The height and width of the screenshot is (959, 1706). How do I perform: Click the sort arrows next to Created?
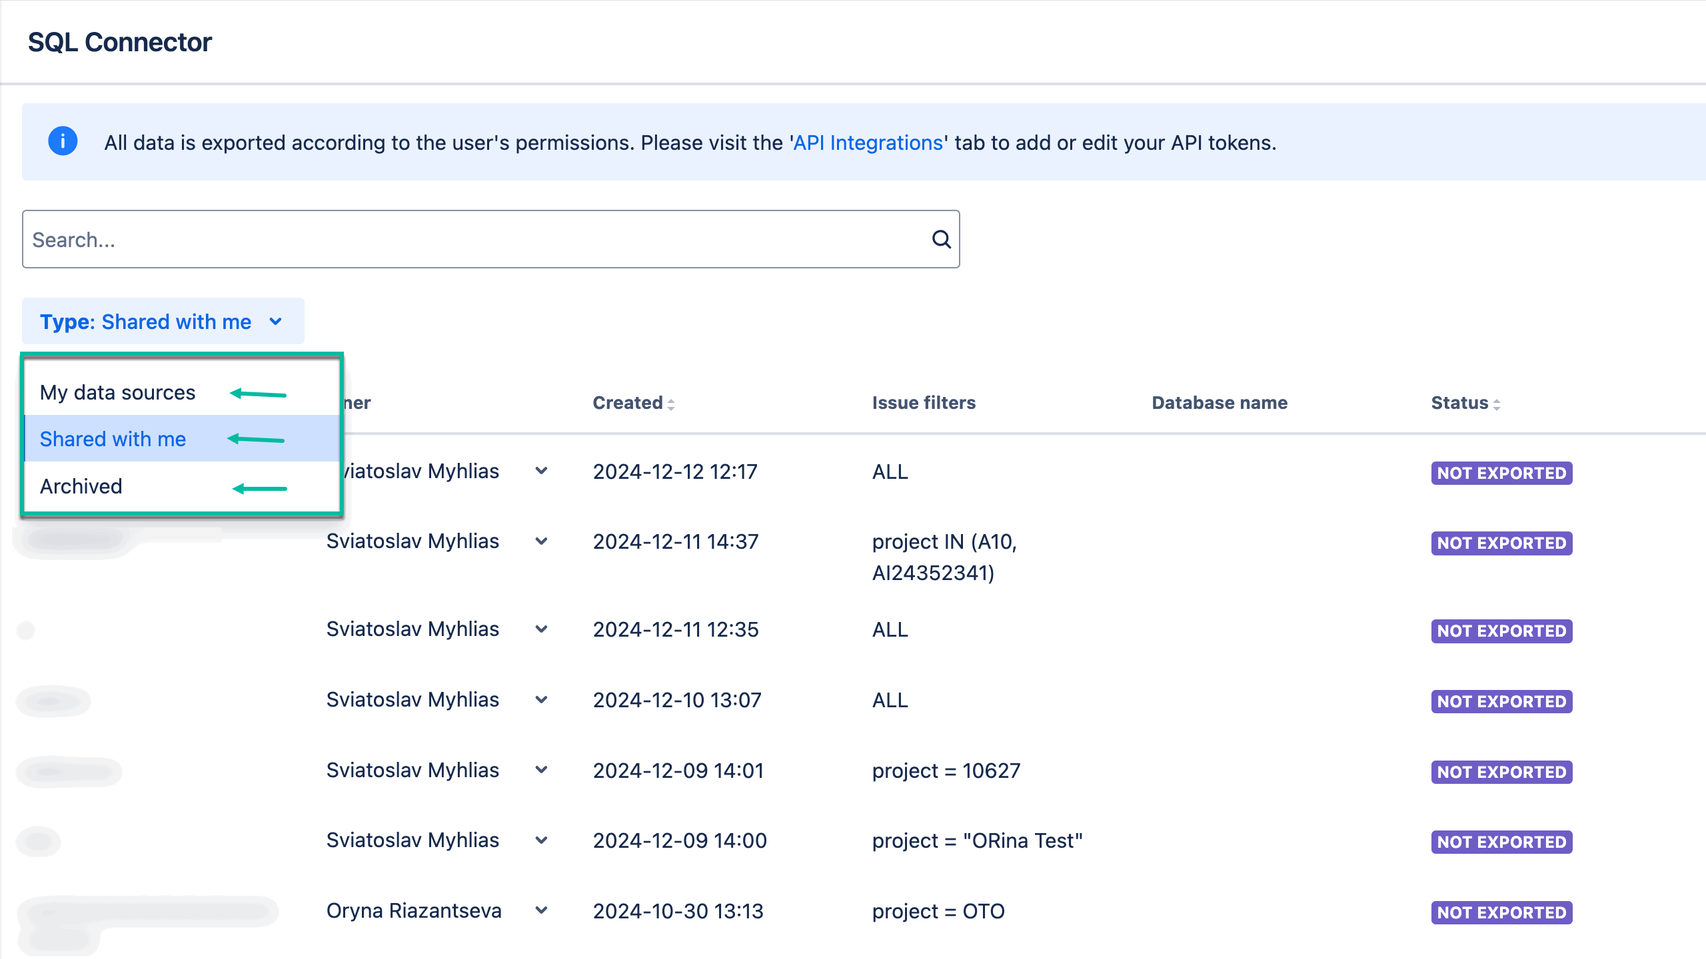(x=672, y=403)
